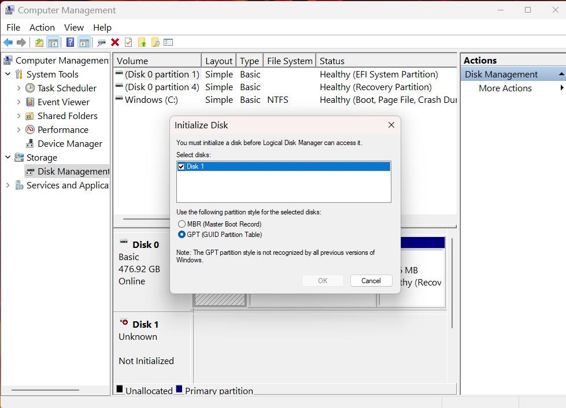This screenshot has height=408, width=566.
Task: Collapse the Storage node
Action: click(8, 157)
